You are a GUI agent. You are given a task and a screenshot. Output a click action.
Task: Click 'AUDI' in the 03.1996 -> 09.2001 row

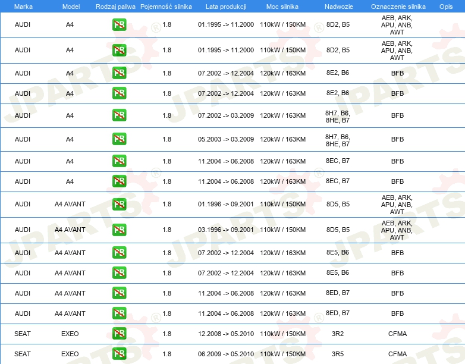coord(23,230)
